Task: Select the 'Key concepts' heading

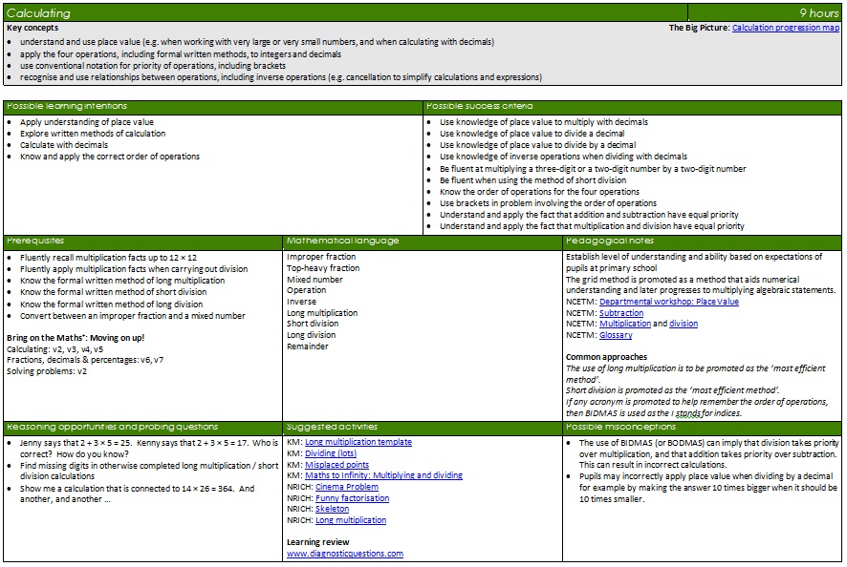Action: pos(33,28)
